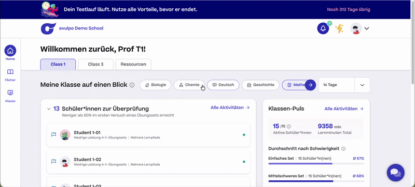Viewport: 415px width, 187px height.
Task: Open the chat support bubble
Action: coord(395,173)
